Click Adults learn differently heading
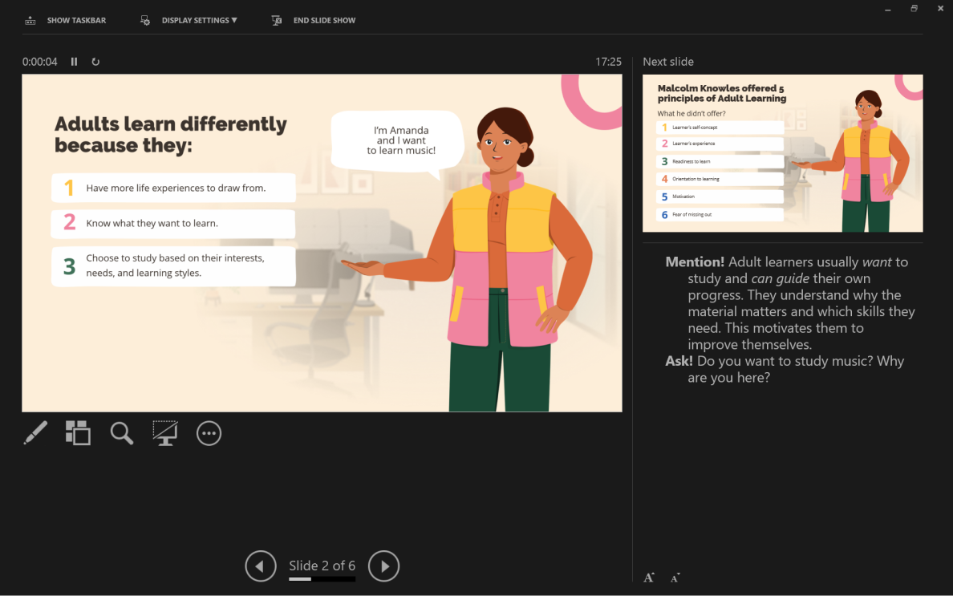953x596 pixels. pos(171,134)
